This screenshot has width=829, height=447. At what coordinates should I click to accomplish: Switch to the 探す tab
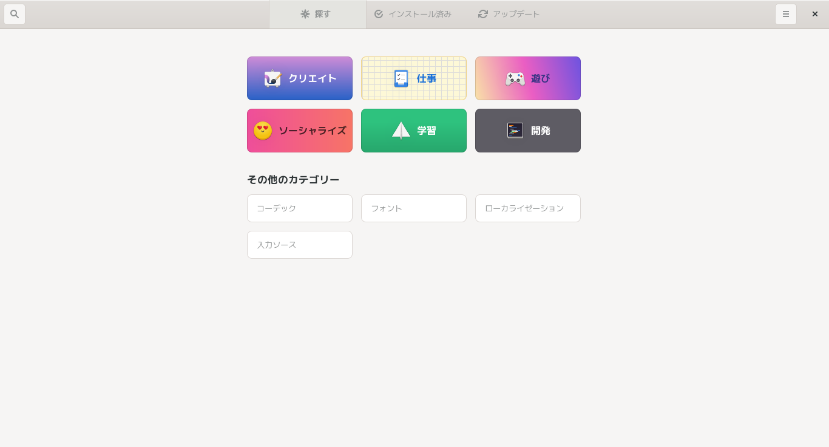tap(317, 14)
